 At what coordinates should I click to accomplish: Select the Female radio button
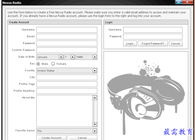[53, 64]
